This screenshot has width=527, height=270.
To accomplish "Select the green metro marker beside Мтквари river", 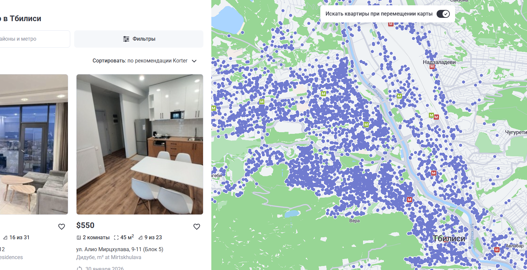I will pyautogui.click(x=399, y=96).
